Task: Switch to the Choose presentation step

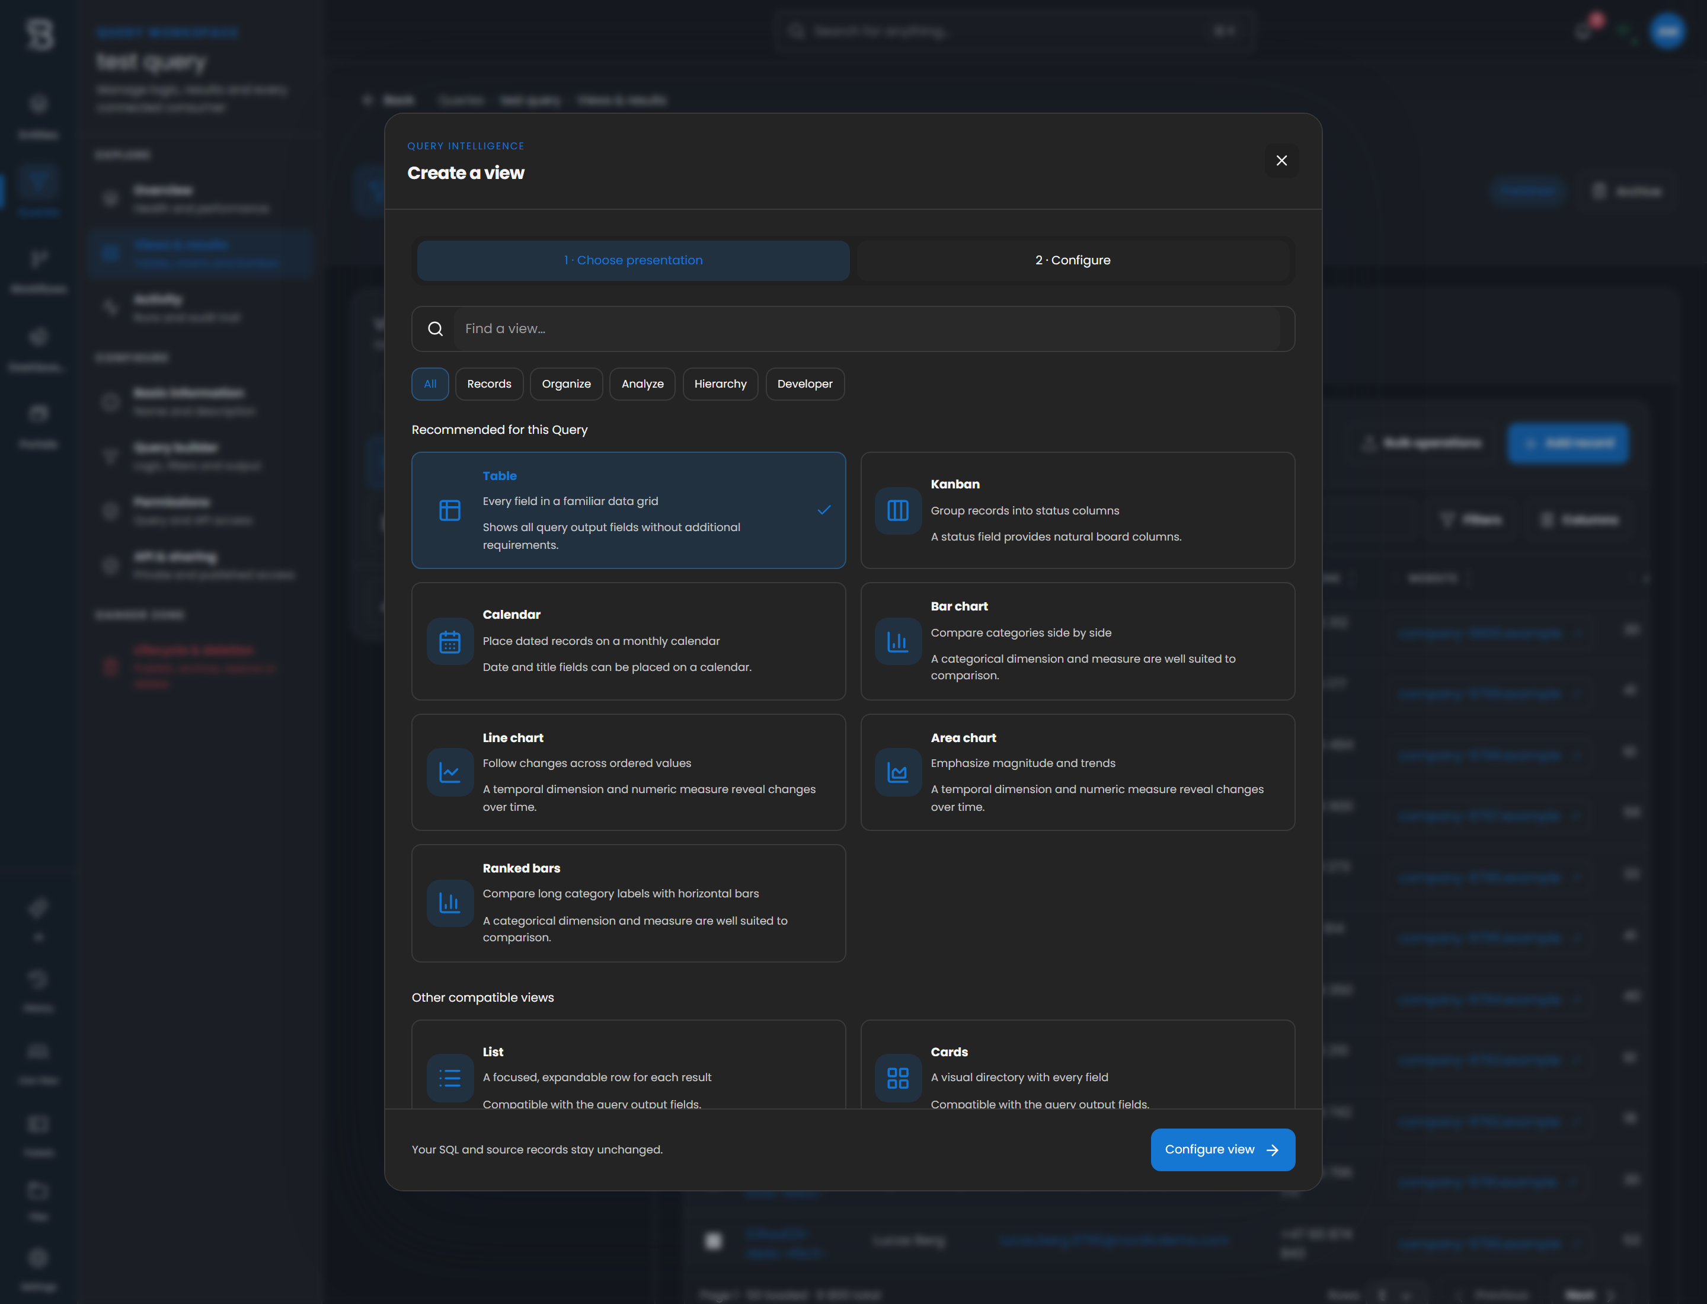Action: [632, 260]
